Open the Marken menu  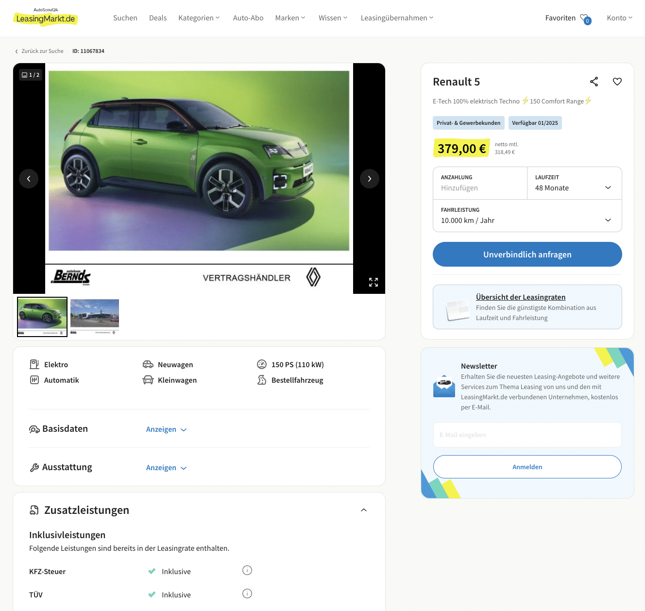(290, 18)
